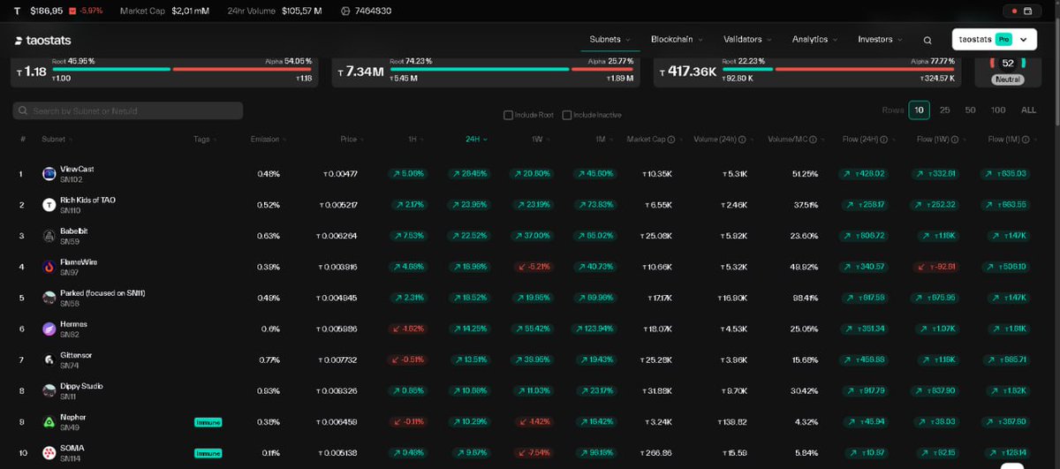Click the wallet icon in the top-right pill
The width and height of the screenshot is (1060, 469).
coord(1027,11)
